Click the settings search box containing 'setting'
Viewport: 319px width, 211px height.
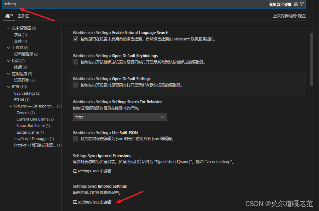154,4
